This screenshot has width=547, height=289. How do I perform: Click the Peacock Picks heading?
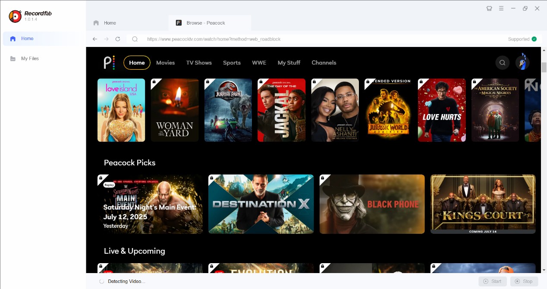129,163
